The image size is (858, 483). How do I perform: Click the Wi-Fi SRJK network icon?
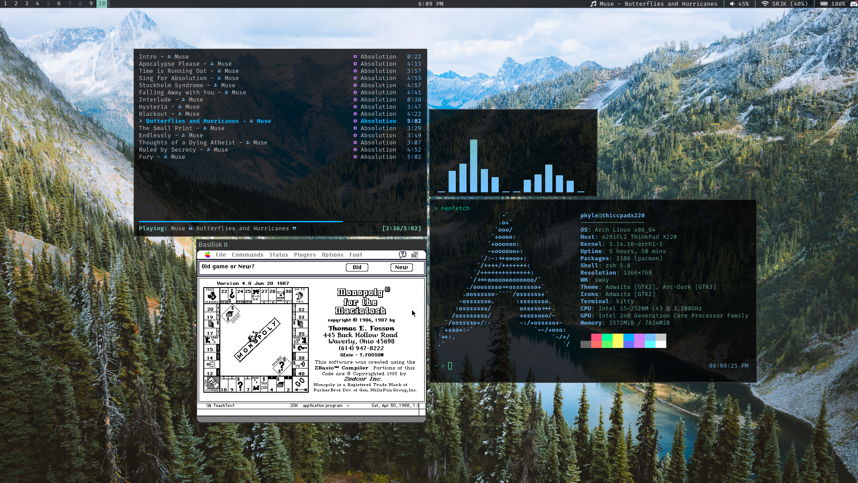point(765,4)
